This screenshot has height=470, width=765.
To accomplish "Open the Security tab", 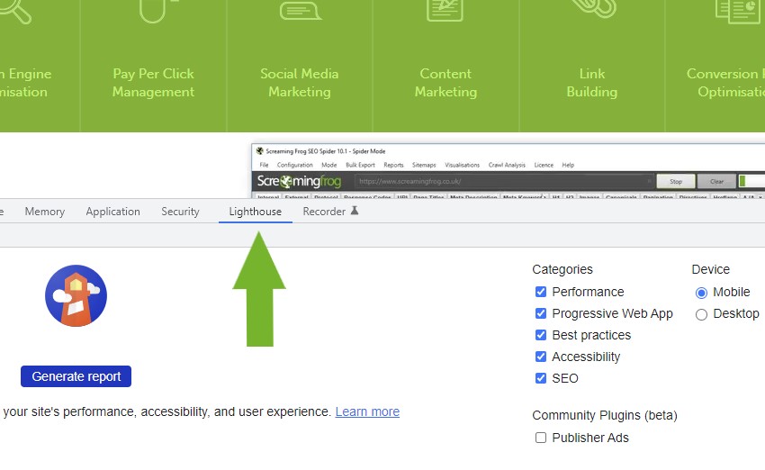I will 180,212.
